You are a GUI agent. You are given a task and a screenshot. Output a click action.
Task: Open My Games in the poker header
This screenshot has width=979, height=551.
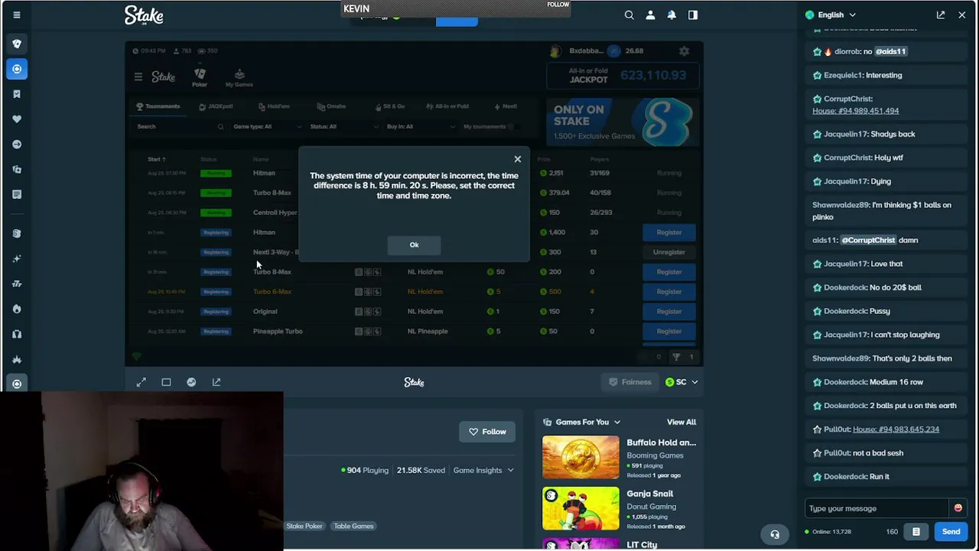tap(239, 77)
